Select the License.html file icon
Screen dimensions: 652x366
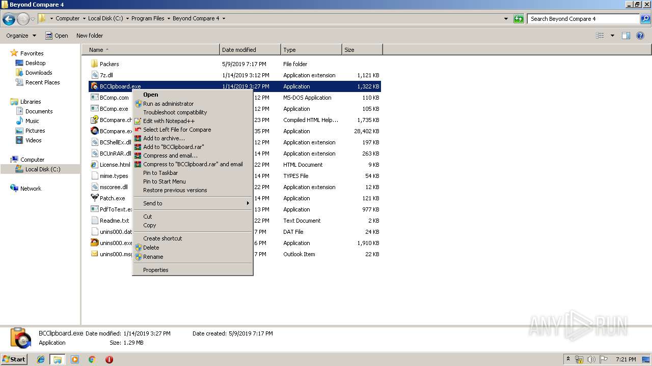pos(94,165)
